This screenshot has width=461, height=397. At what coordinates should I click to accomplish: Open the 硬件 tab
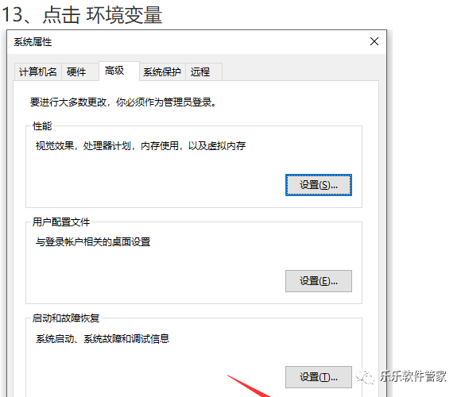coord(80,71)
